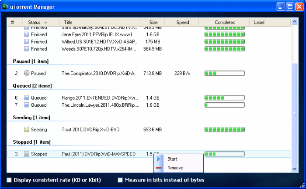Click the 713.8 MB size value
306x189 pixels.
pyautogui.click(x=153, y=73)
